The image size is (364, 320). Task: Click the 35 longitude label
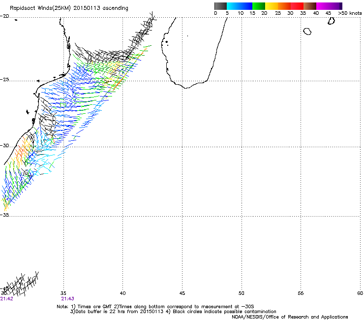click(x=63, y=293)
